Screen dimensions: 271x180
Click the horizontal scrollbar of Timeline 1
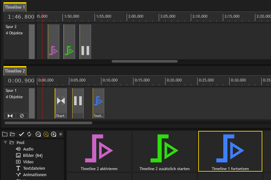pyautogui.click(x=144, y=61)
